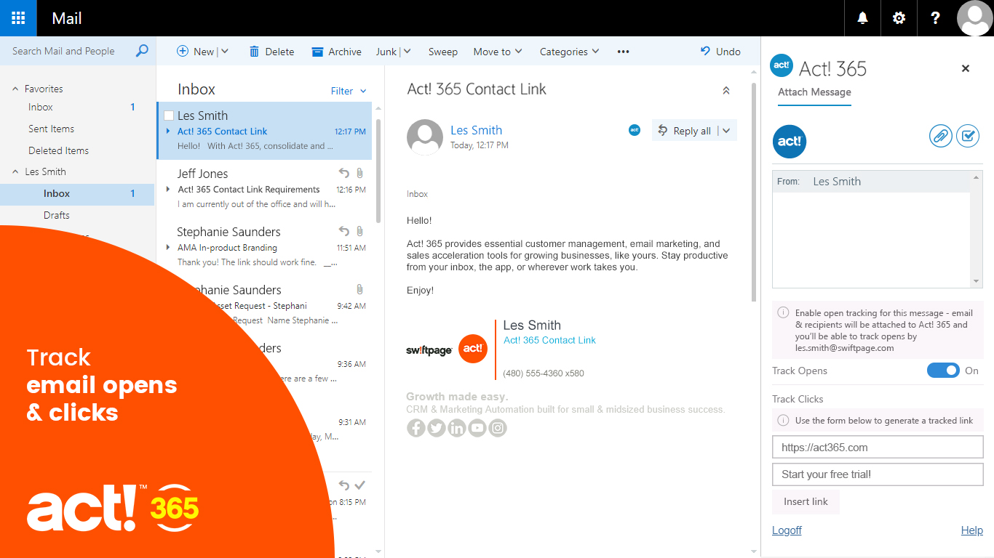Open LinkedIn icon in the email signature
Screen dimensions: 994x558
[457, 428]
